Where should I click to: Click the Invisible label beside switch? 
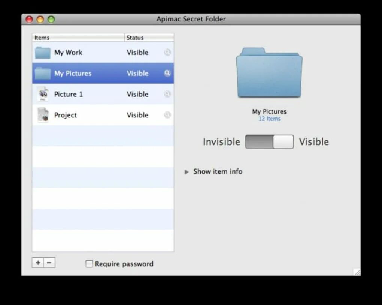click(221, 142)
